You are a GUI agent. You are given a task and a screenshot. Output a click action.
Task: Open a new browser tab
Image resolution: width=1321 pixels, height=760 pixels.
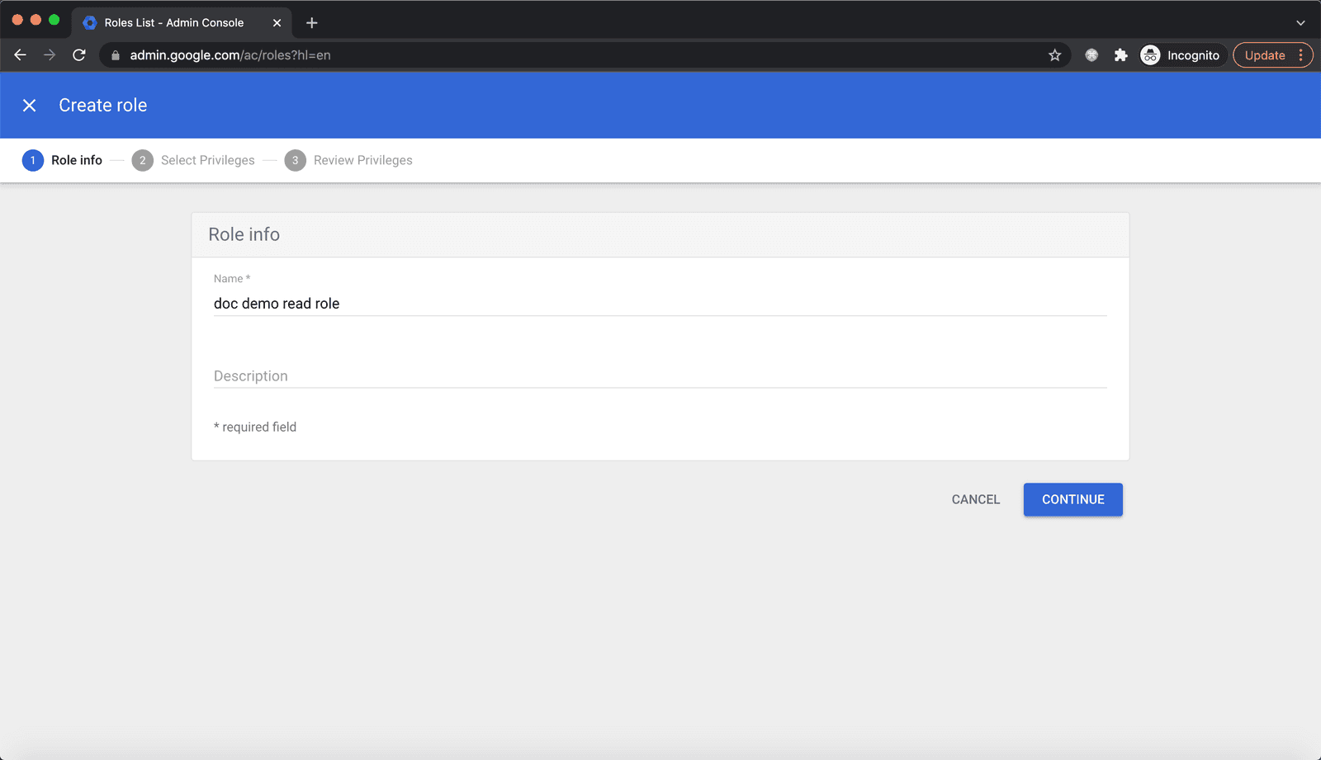click(x=311, y=23)
